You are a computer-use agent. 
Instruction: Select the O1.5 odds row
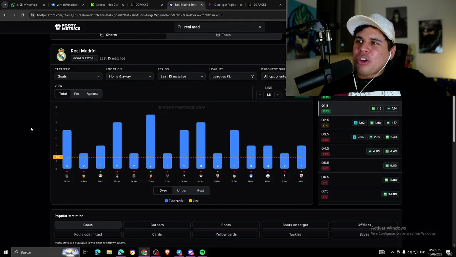(x=360, y=109)
